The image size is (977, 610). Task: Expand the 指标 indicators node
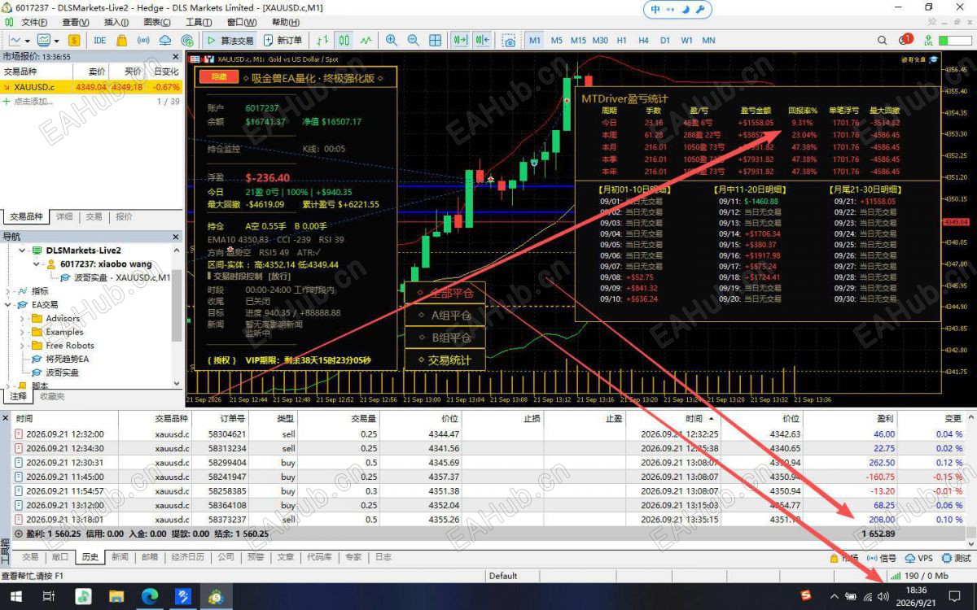[7, 291]
